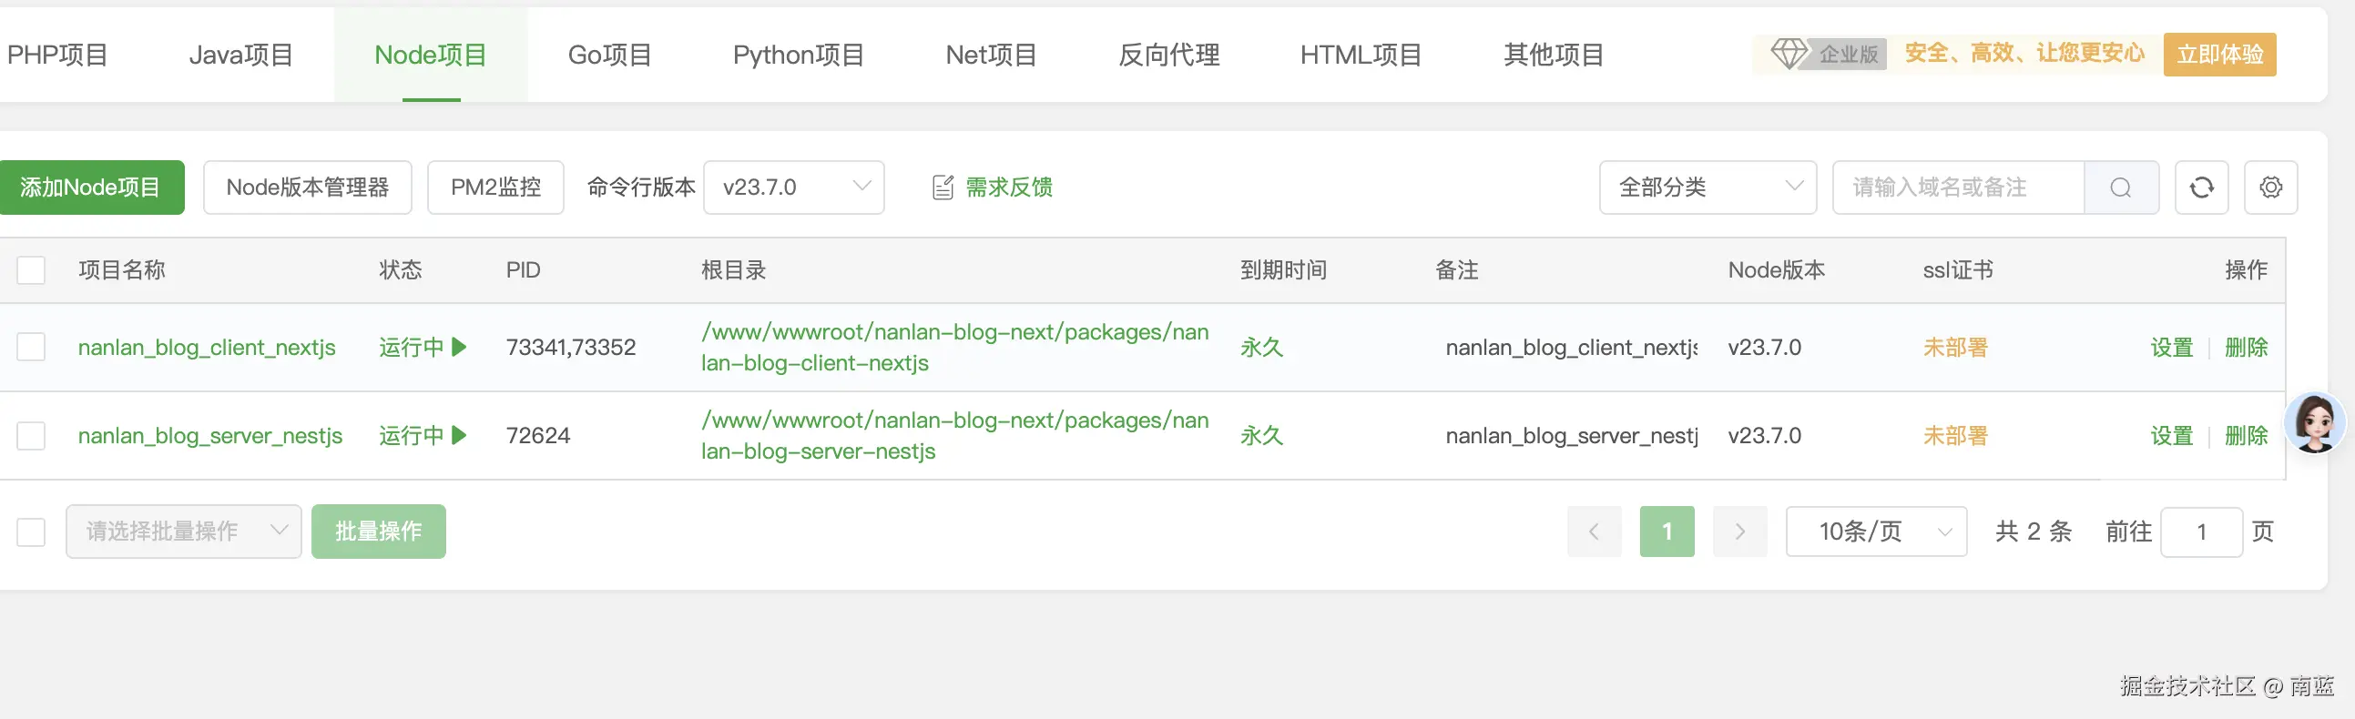Open the table column settings gear
2355x719 pixels.
tap(2271, 187)
